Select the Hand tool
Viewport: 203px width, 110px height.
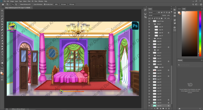coord(2,63)
